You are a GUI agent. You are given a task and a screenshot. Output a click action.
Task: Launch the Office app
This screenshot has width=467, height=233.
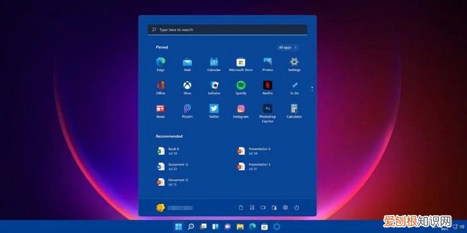coord(161,88)
